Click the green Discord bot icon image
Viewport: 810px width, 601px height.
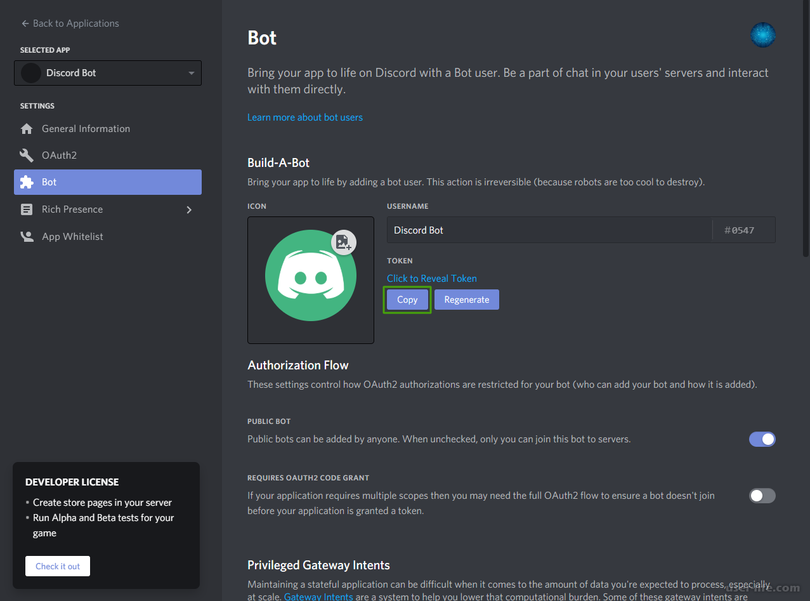click(311, 275)
